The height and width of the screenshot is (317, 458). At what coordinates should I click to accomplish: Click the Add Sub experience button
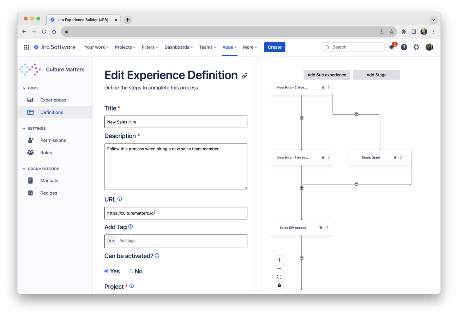pos(327,75)
